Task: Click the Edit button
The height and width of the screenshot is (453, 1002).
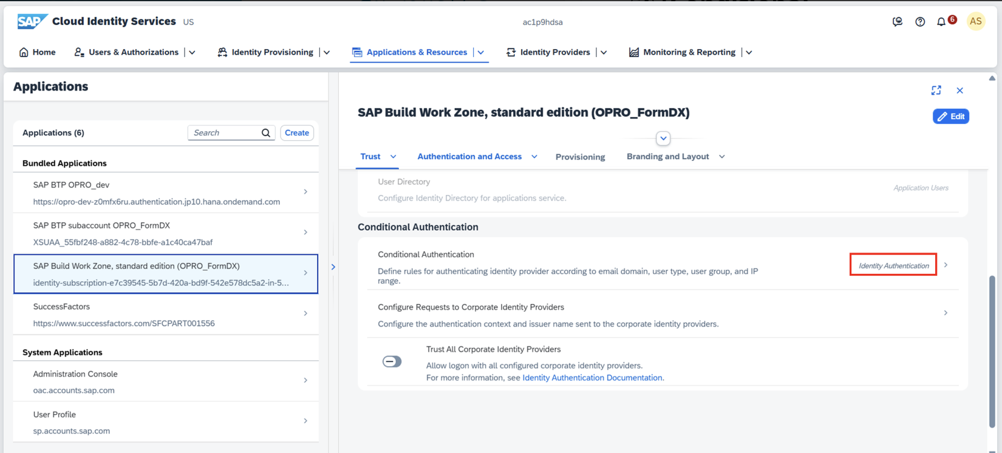Action: 950,117
